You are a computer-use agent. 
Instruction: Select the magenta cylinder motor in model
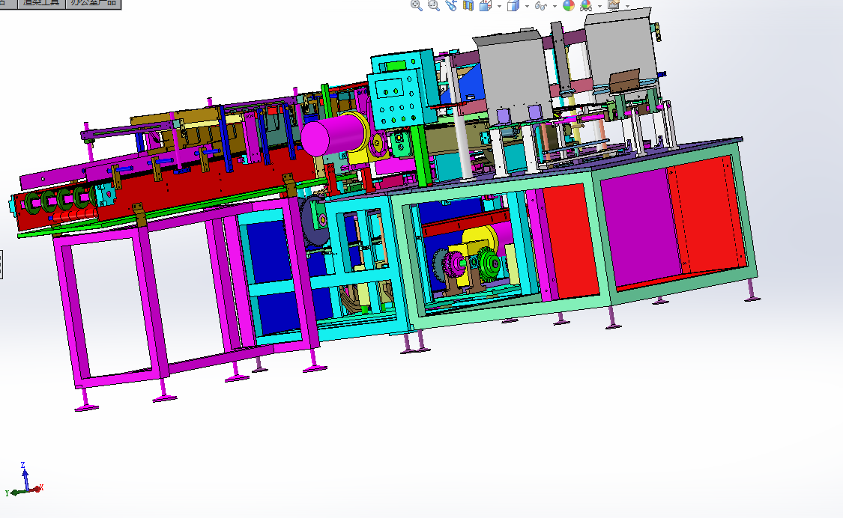tap(334, 135)
